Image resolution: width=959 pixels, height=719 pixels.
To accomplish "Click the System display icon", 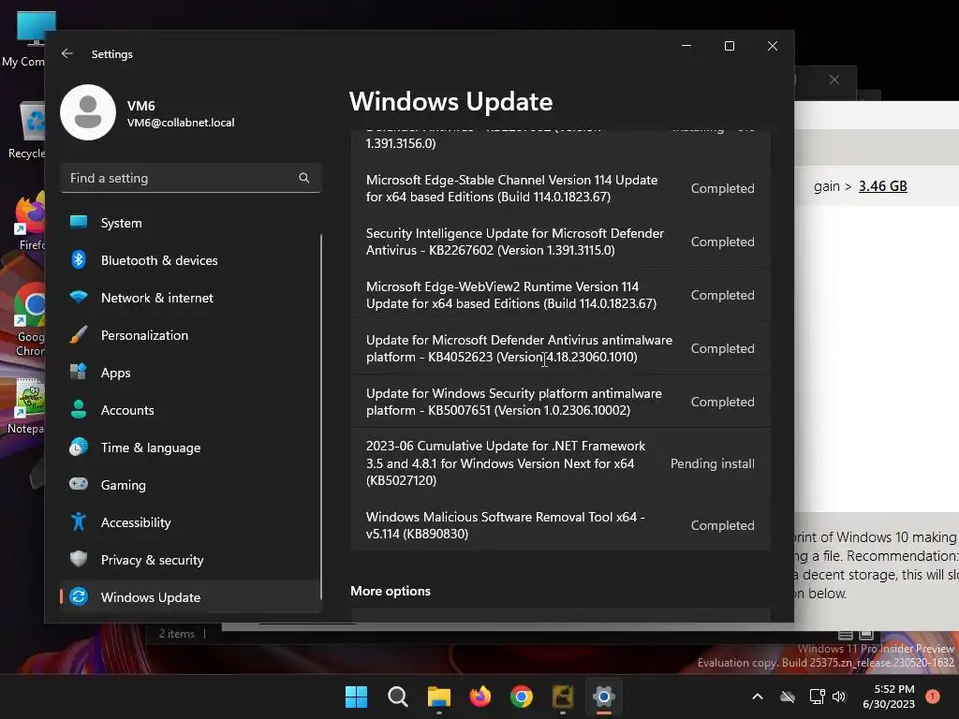I will [x=79, y=223].
